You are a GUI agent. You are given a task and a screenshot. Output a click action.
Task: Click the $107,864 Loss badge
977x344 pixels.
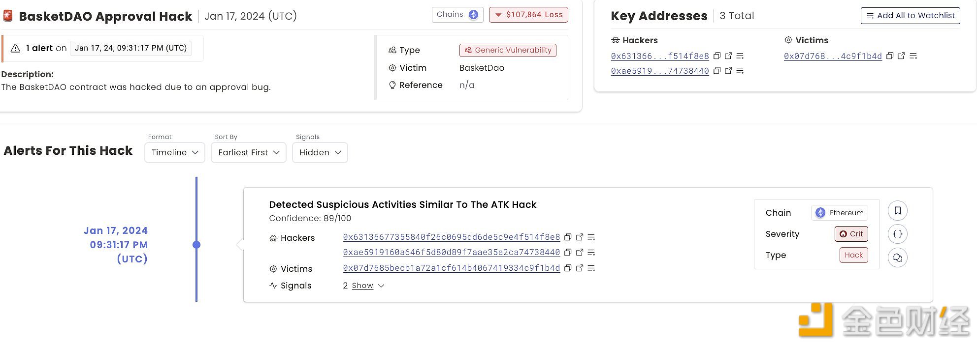[528, 15]
